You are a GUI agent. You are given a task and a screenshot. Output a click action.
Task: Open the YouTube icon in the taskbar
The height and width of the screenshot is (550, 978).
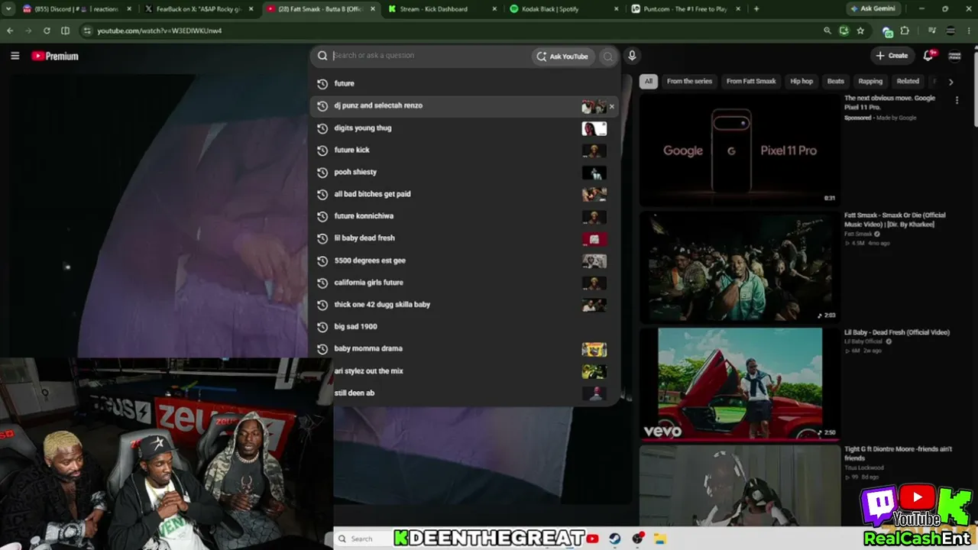click(x=593, y=539)
